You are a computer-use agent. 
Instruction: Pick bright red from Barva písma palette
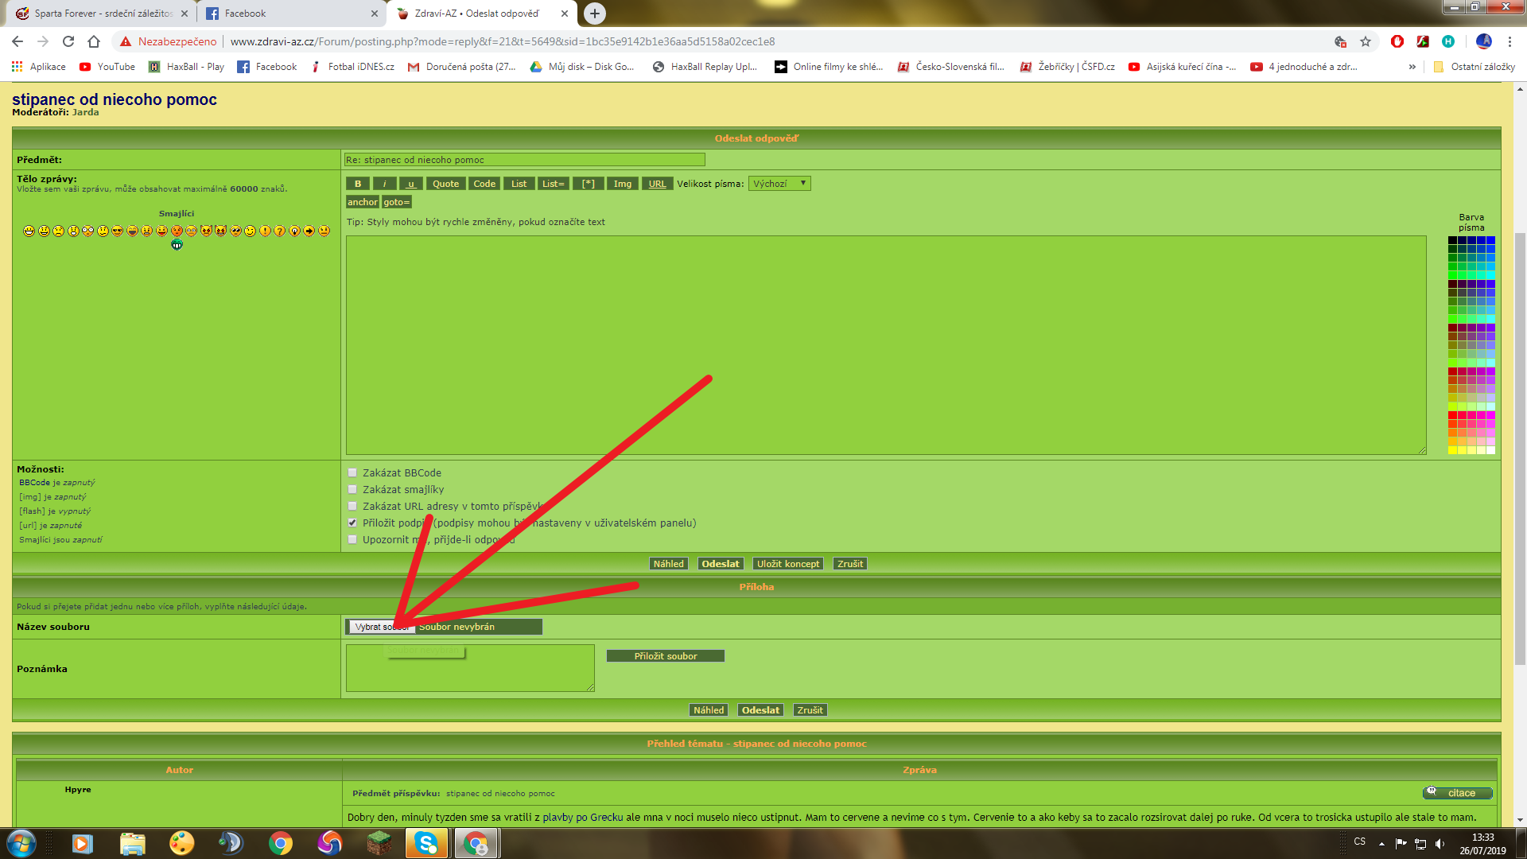[x=1453, y=415]
